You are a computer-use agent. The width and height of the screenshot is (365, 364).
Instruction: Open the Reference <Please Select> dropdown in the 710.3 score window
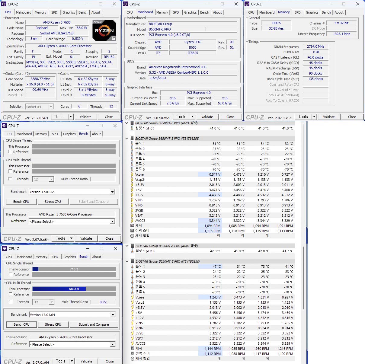click(113, 344)
